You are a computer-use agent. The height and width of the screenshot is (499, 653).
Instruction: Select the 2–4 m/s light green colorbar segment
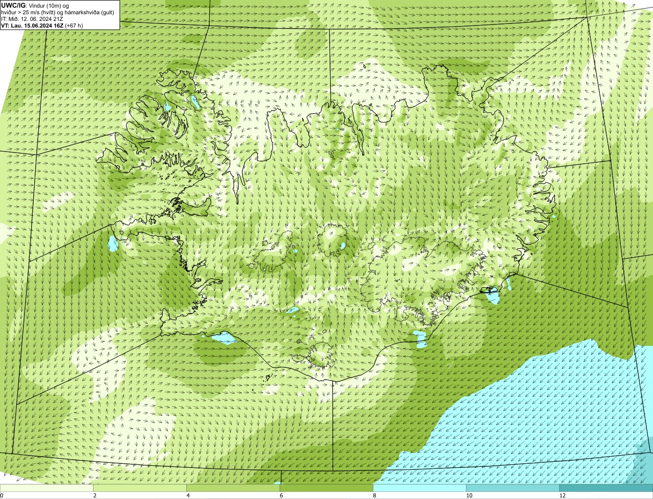click(140, 488)
